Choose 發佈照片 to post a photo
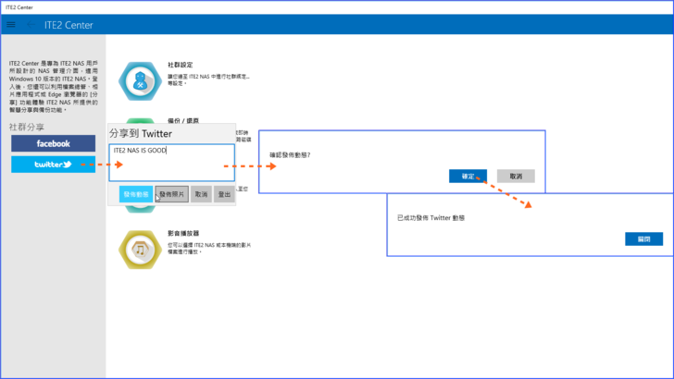This screenshot has height=379, width=674. (172, 194)
